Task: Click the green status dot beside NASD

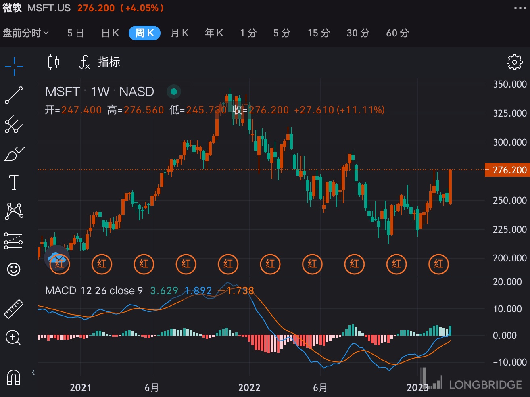Action: (174, 92)
